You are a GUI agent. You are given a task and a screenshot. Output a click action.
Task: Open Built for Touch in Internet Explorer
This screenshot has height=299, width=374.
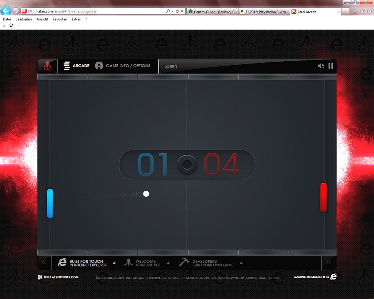tap(83, 263)
